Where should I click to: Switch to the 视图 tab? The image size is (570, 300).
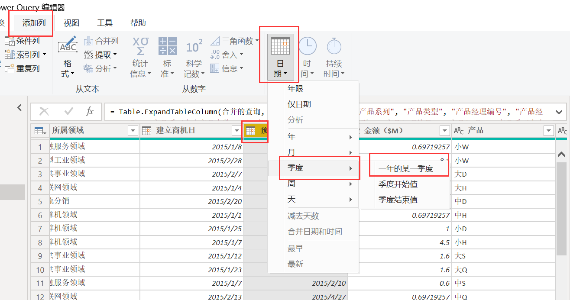pos(71,23)
